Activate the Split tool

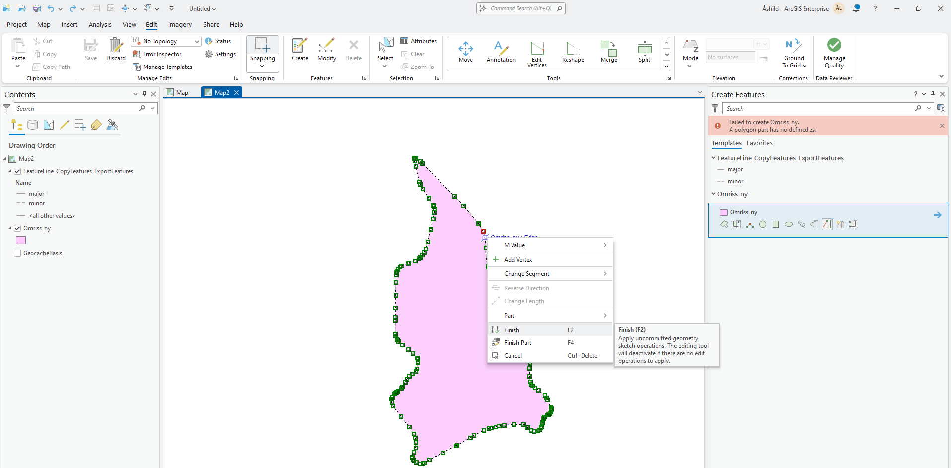pyautogui.click(x=644, y=52)
